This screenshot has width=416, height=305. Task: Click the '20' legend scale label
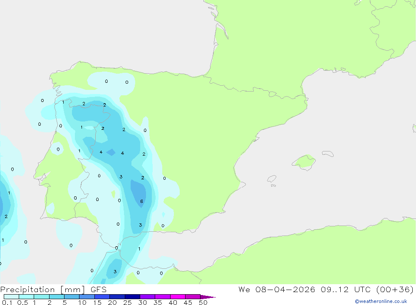tap(112, 303)
